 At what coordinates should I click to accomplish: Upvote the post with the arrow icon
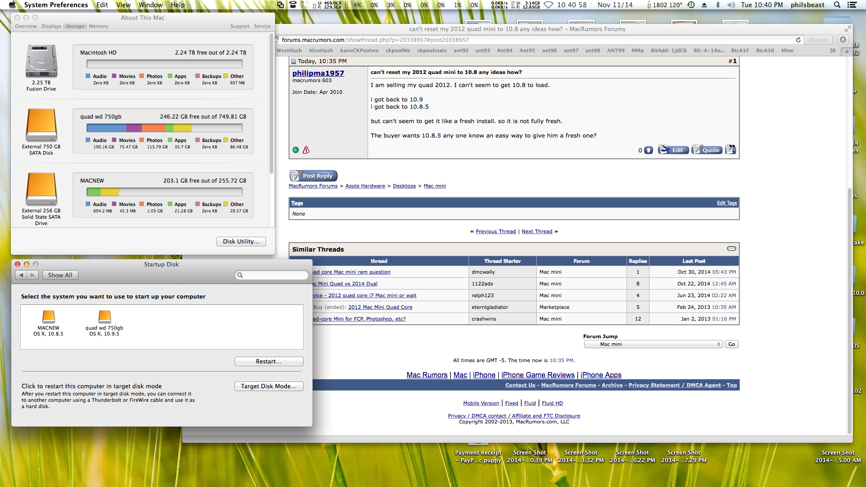tap(649, 150)
